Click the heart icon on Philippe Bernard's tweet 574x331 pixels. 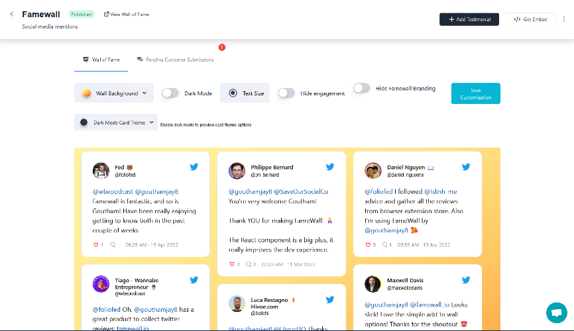(x=232, y=264)
